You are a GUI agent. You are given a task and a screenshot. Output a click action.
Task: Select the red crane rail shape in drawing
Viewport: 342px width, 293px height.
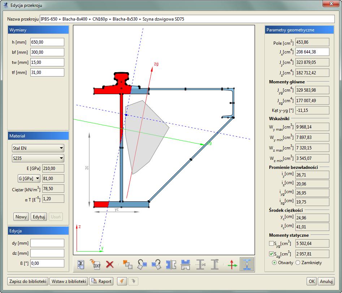point(121,80)
